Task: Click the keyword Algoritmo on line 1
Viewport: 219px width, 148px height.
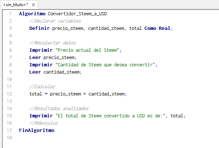Action: point(32,14)
